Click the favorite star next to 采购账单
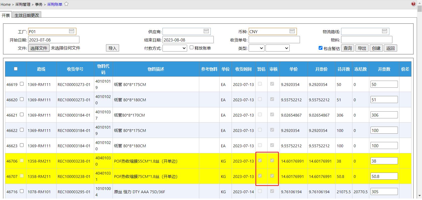Screen dimensions: 422x200 pos(66,4)
